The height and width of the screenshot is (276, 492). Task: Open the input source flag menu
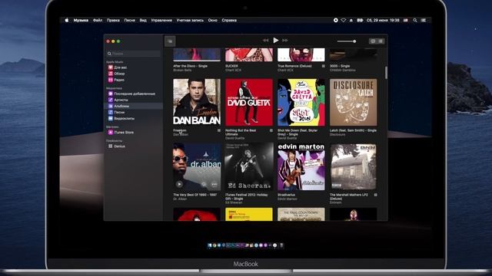406,20
